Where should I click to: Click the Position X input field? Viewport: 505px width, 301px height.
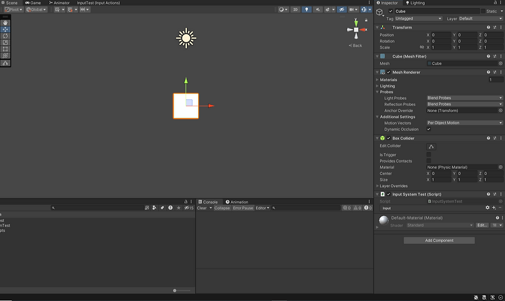click(442, 35)
